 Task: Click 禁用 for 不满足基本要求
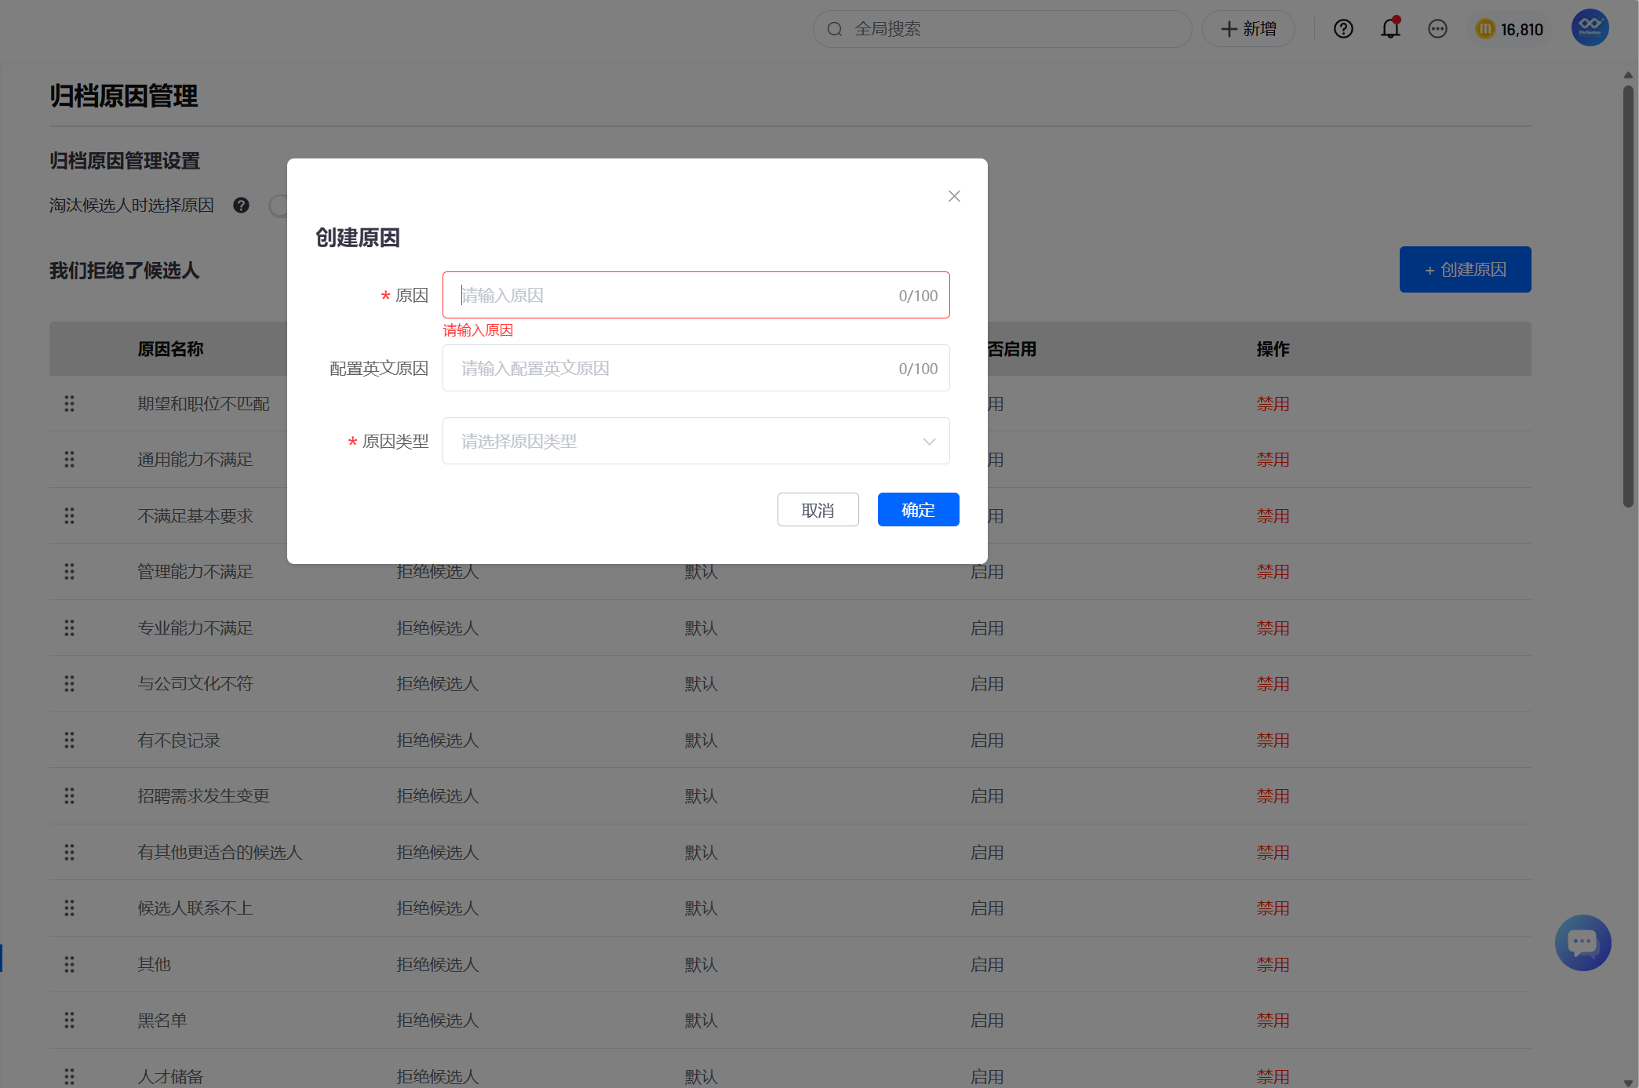pyautogui.click(x=1273, y=515)
